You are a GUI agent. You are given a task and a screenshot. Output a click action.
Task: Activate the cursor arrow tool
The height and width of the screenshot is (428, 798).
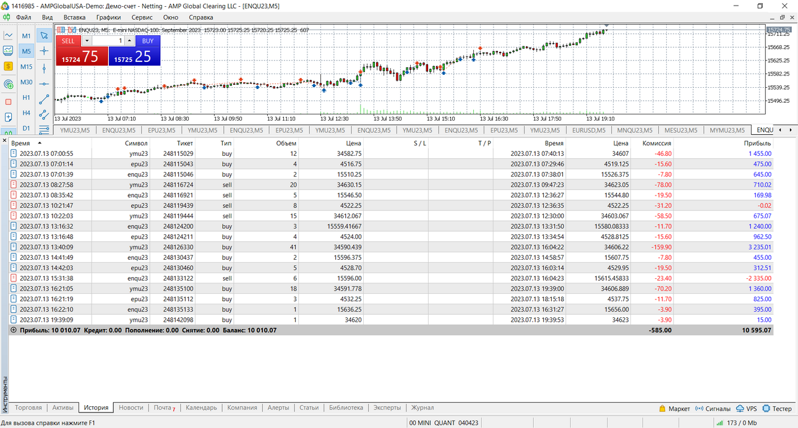click(44, 36)
